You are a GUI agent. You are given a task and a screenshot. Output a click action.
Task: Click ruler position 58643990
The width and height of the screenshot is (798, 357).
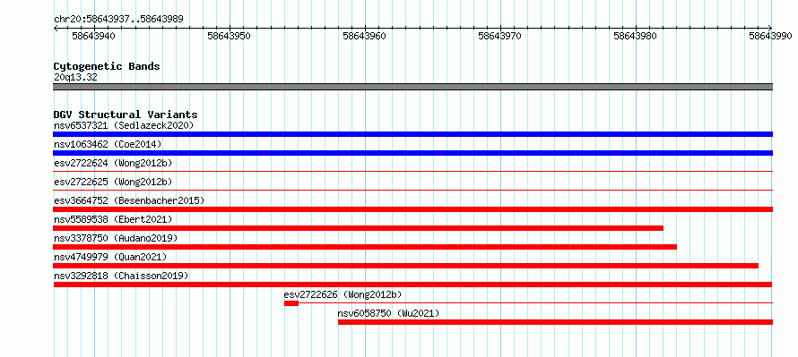click(x=770, y=36)
